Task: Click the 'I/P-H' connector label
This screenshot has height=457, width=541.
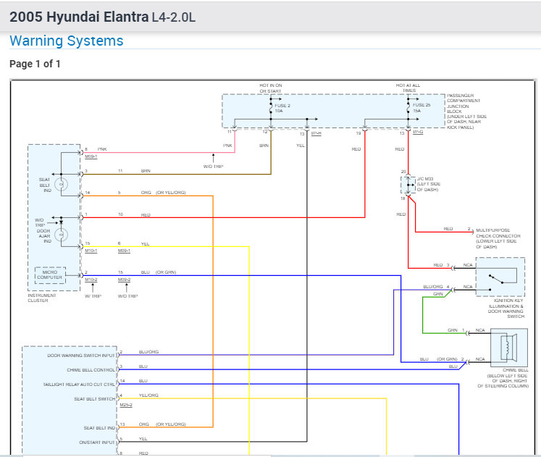Action: point(316,133)
